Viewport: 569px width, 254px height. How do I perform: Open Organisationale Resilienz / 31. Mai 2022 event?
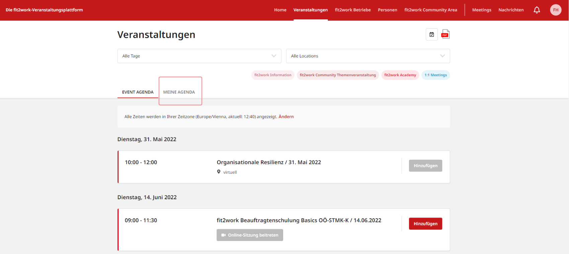tap(269, 162)
